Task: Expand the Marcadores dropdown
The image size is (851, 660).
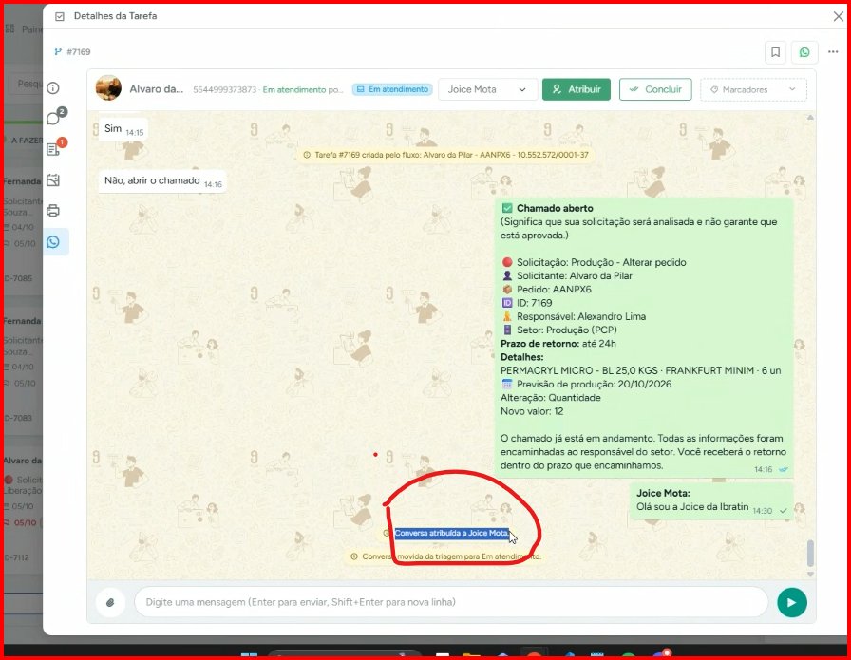Action: coord(753,89)
